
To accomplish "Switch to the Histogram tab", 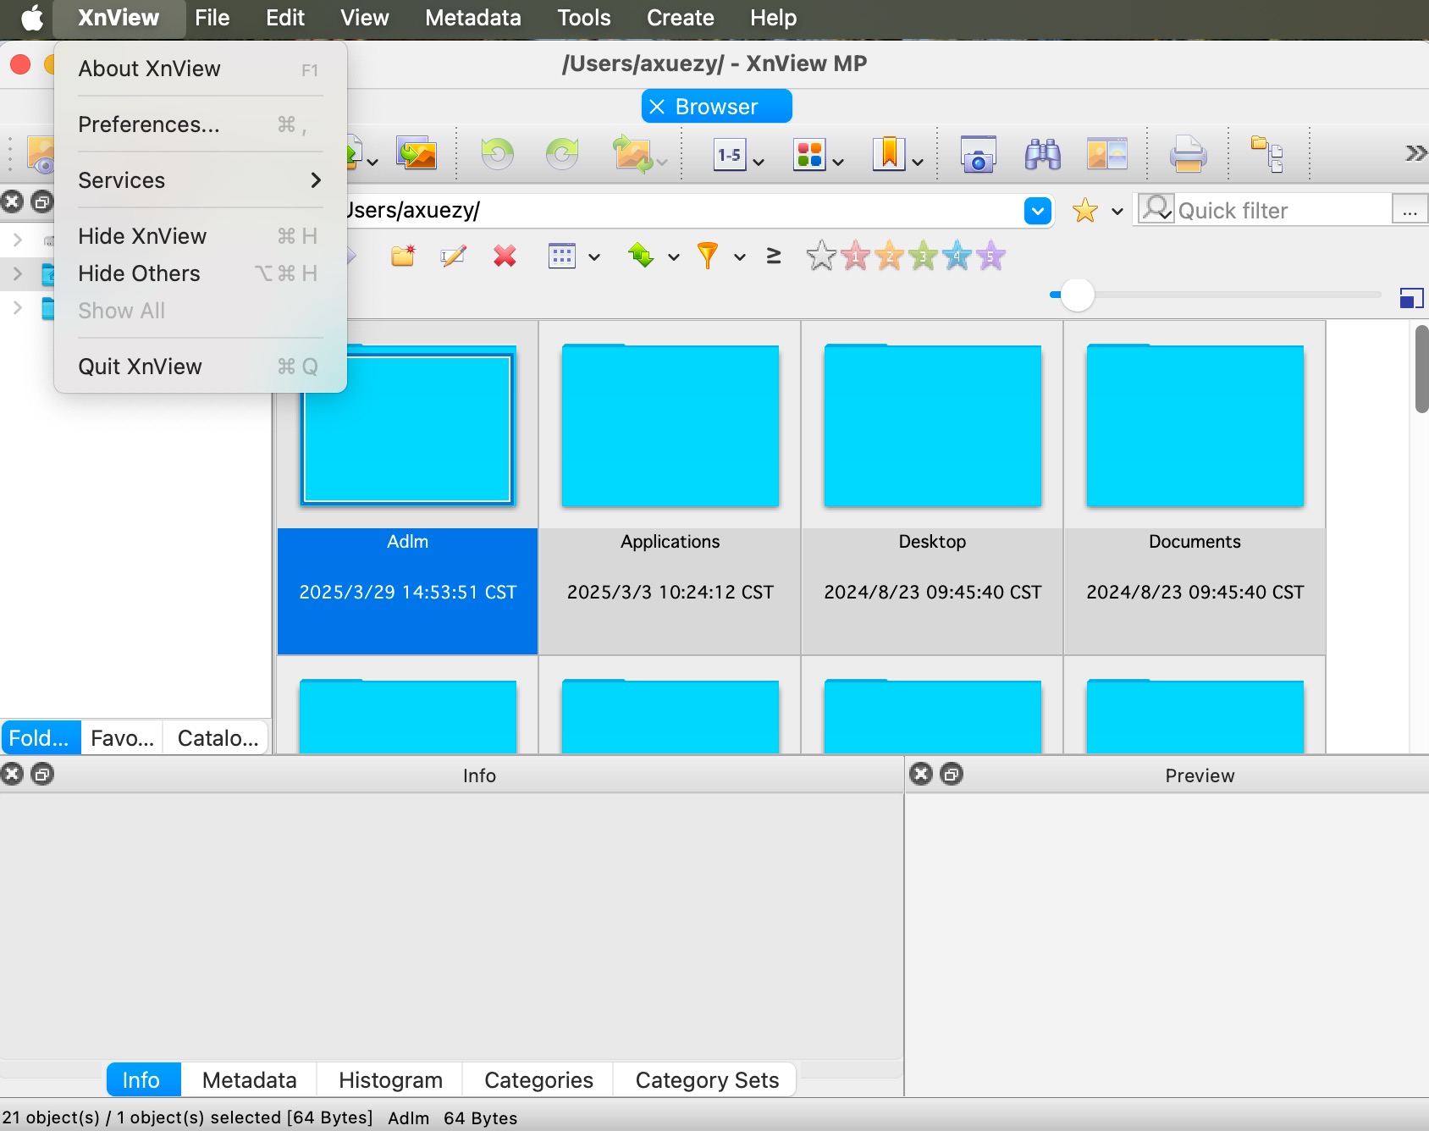I will point(390,1080).
